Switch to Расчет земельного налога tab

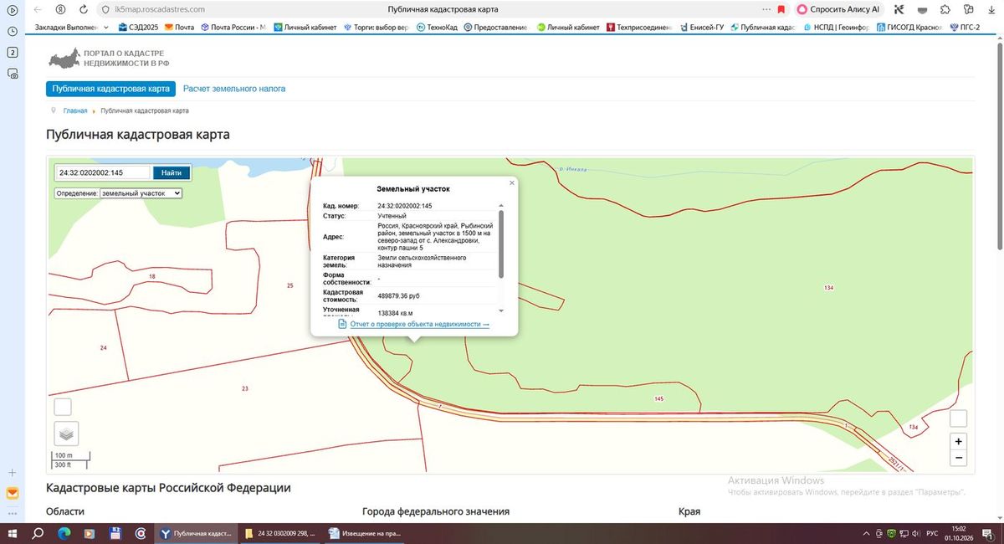click(x=234, y=89)
